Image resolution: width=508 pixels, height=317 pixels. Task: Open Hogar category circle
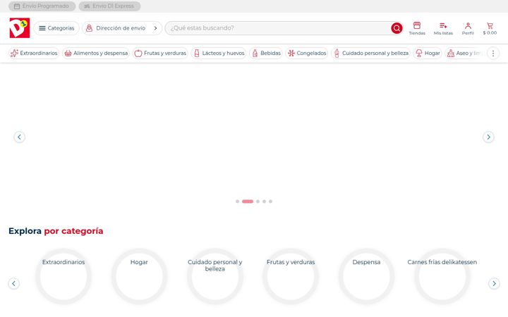(139, 277)
